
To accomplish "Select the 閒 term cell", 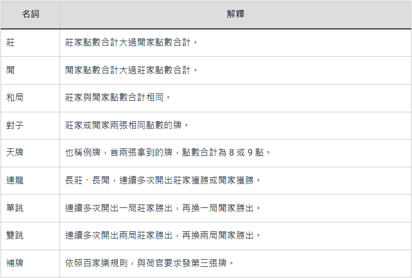I will click(x=11, y=70).
